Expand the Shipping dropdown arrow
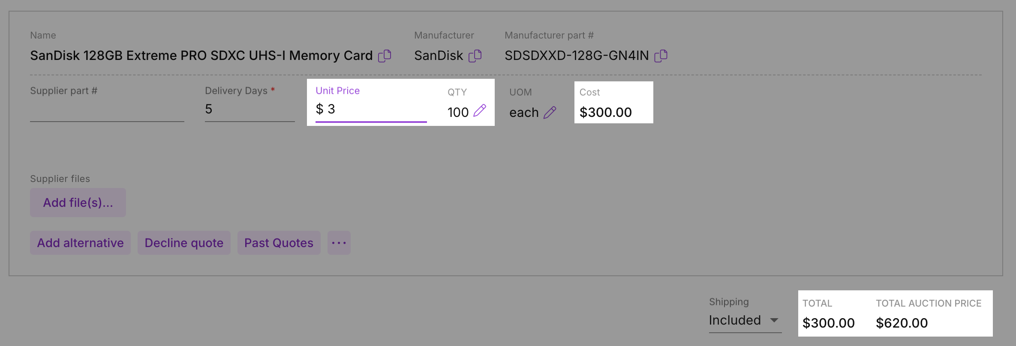Screen dimensions: 1016x346 click(774, 320)
